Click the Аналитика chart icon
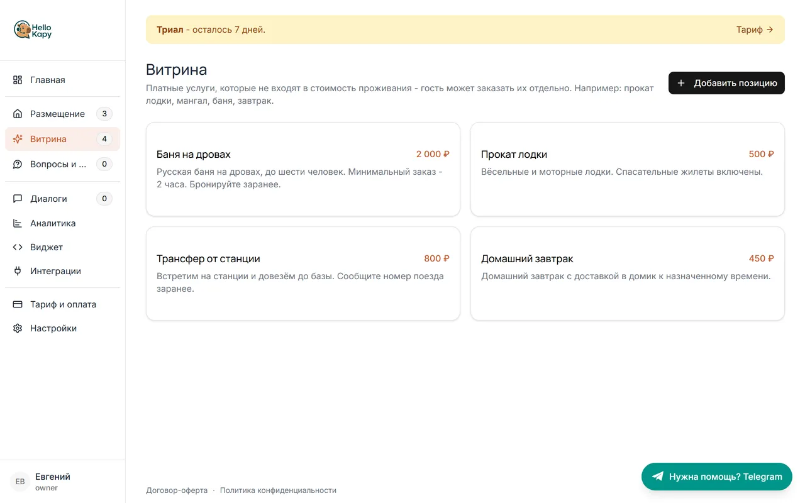805x503 pixels. [18, 223]
